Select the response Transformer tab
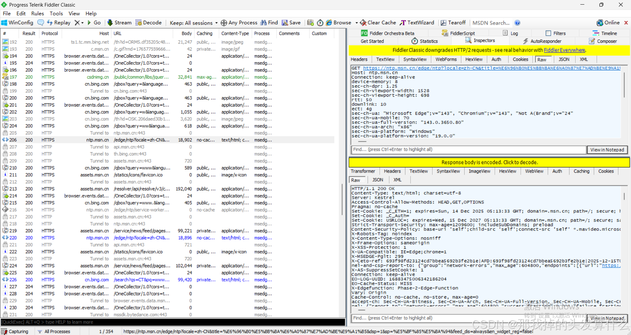This screenshot has height=335, width=631. tap(363, 171)
